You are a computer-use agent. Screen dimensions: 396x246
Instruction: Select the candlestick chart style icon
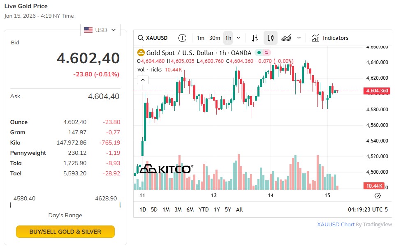[x=271, y=38]
